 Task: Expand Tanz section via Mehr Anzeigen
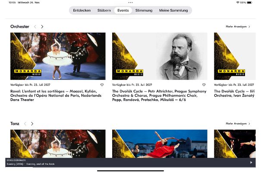pyautogui.click(x=238, y=124)
